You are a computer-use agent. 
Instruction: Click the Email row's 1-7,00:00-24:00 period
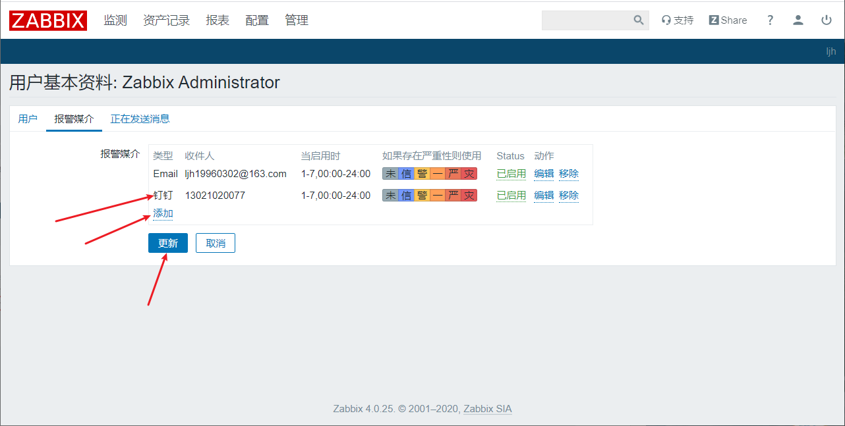click(335, 174)
